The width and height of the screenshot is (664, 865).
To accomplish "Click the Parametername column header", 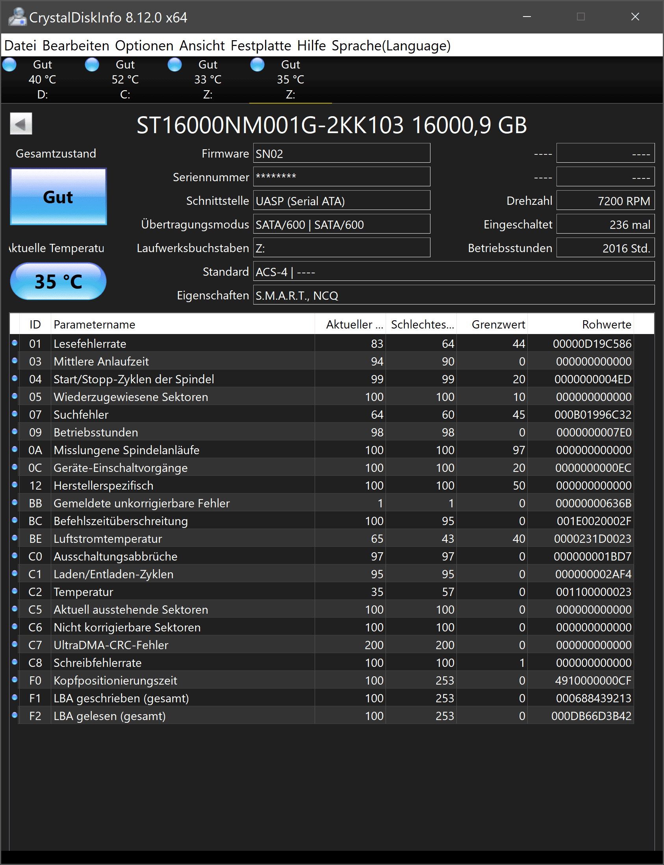I will 183,324.
